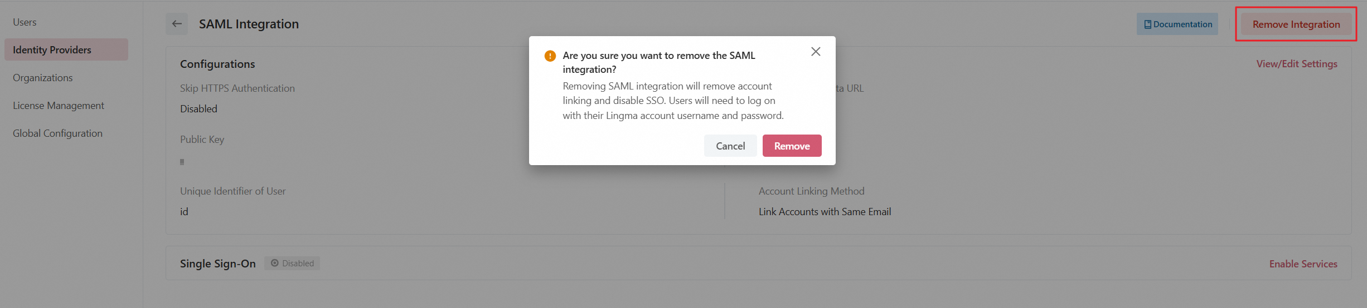The image size is (1367, 308).
Task: Click the Link Accounts with Same Email value
Action: click(825, 212)
